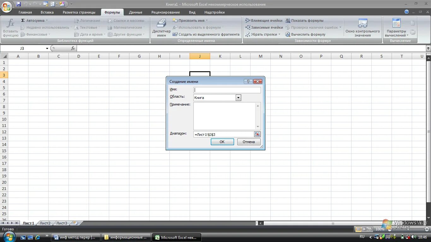Click Вычислить формулу
The image size is (431, 242).
click(305, 34)
